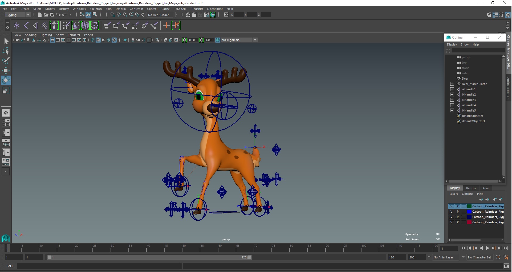The height and width of the screenshot is (272, 512).
Task: Expand ikHandle1 in Outliner
Action: 452,89
